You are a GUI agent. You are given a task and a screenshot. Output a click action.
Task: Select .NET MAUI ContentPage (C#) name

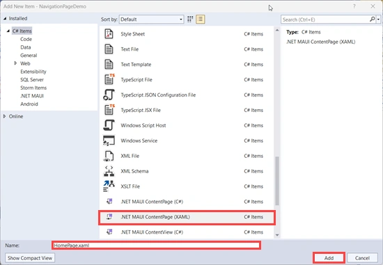[x=152, y=202]
